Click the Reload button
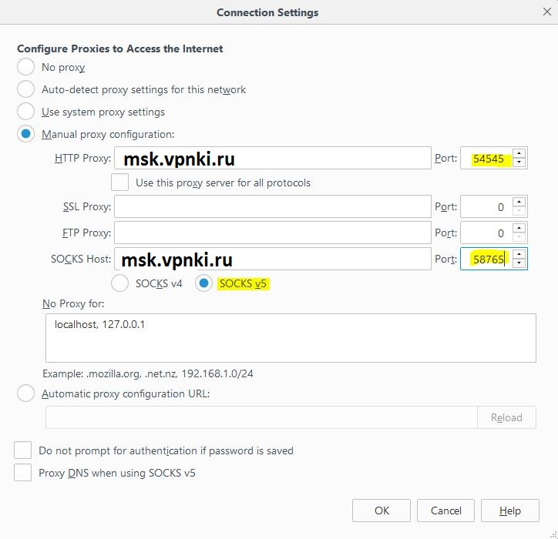Viewport: 558px width, 539px height. click(x=506, y=417)
